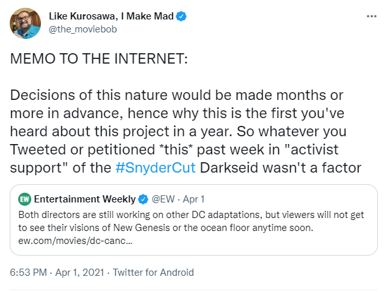Click the 6:53 PM · Apr 1, 2021 timestamp
The height and width of the screenshot is (292, 387).
coord(57,273)
